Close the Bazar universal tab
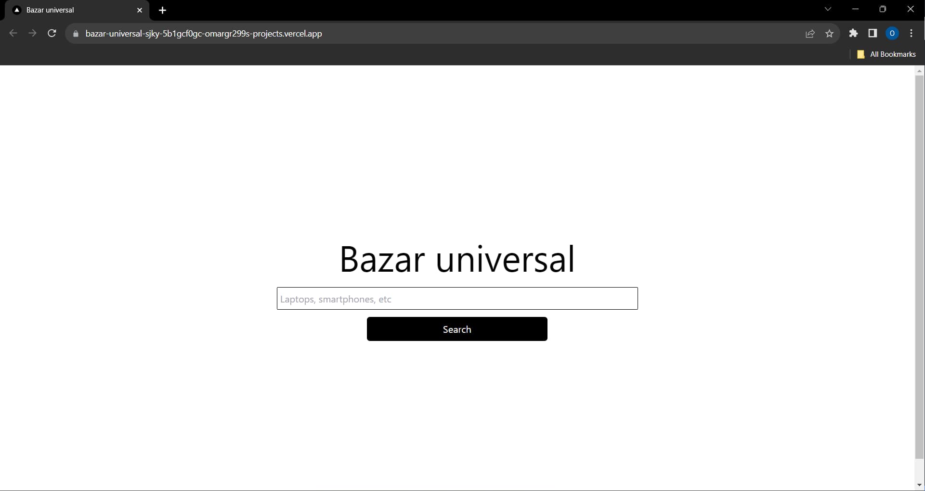 (x=140, y=10)
